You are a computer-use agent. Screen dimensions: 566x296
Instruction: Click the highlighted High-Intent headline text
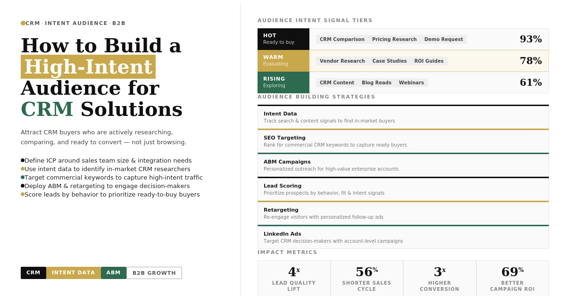coord(88,67)
